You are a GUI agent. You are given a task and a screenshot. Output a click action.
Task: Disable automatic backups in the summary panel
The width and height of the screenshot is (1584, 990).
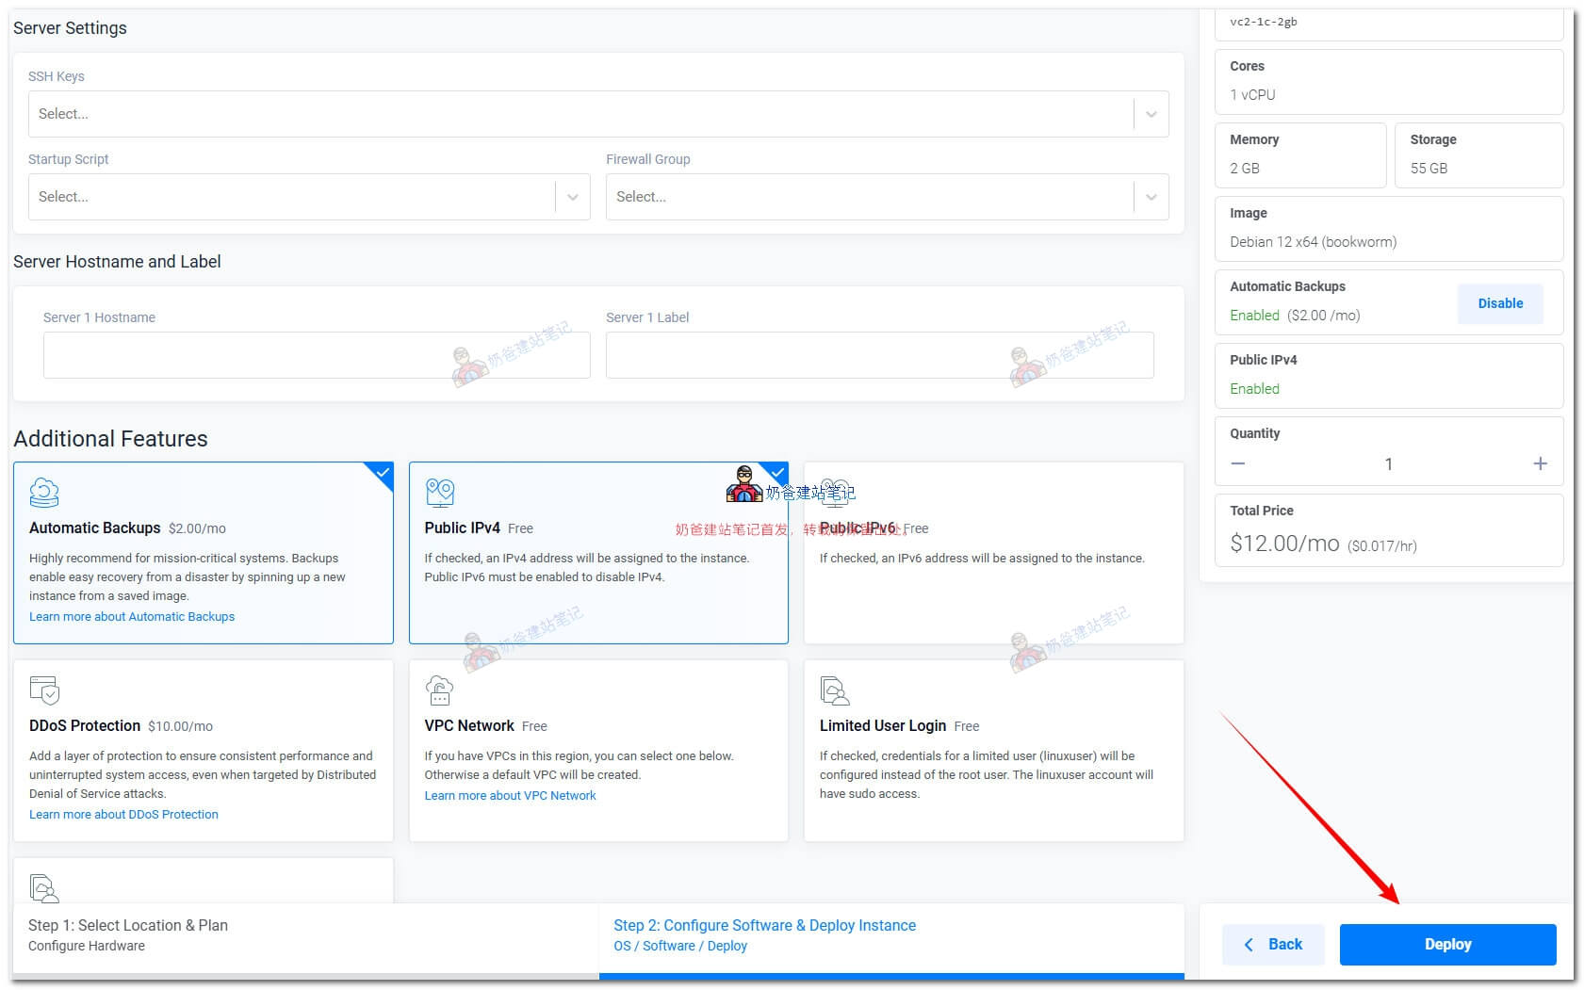[1499, 303]
